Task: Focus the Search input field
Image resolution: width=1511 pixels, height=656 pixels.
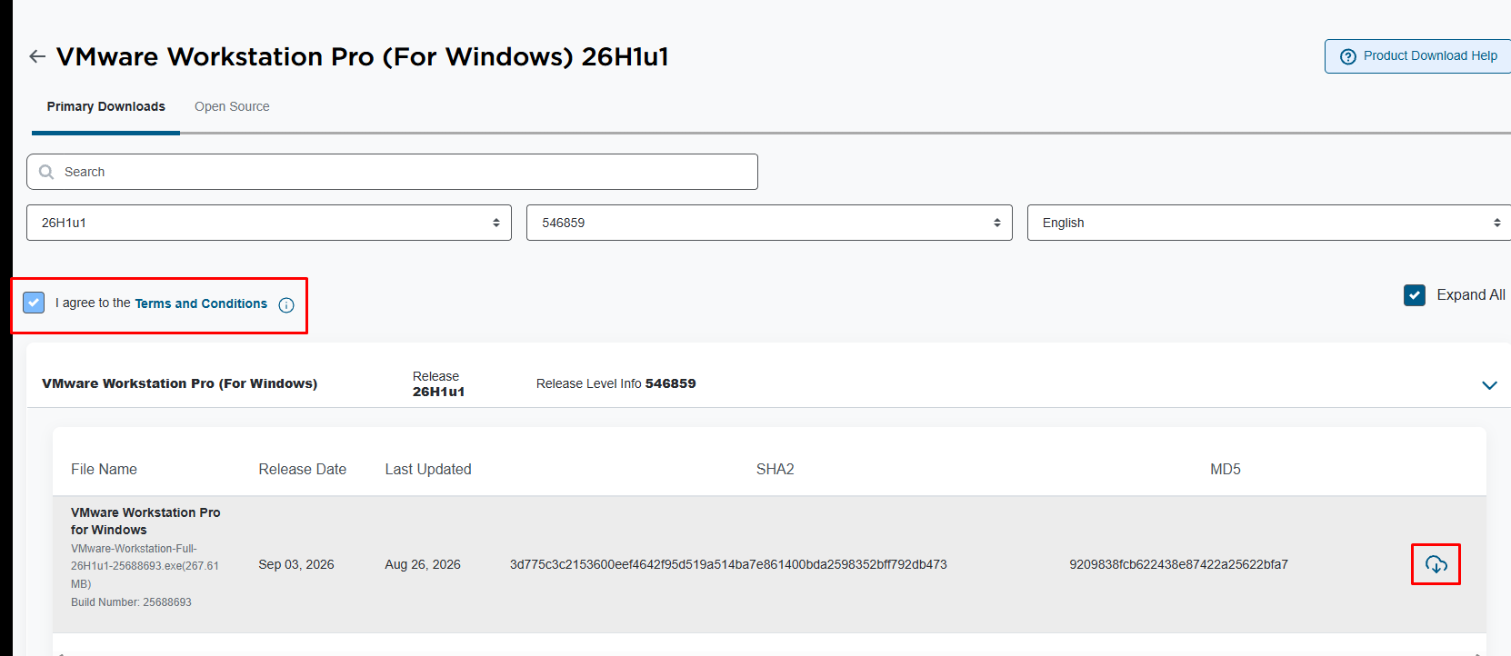Action: pos(392,172)
